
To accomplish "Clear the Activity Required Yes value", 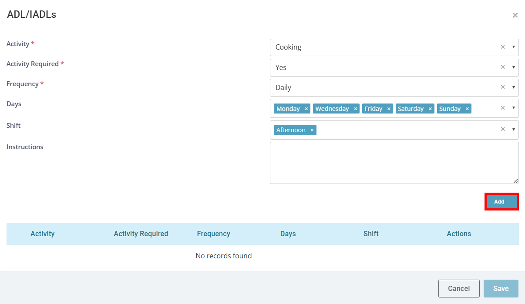I will (x=503, y=67).
